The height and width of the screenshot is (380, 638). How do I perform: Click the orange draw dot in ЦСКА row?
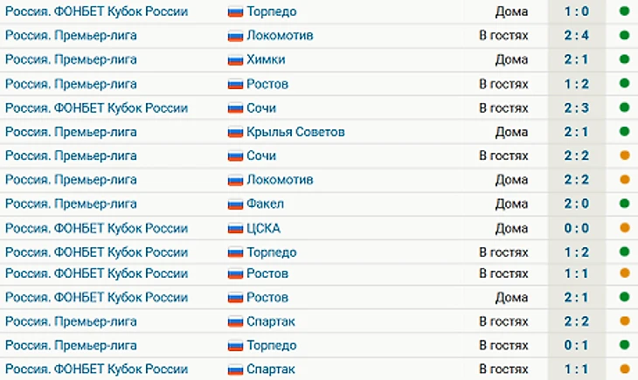624,228
